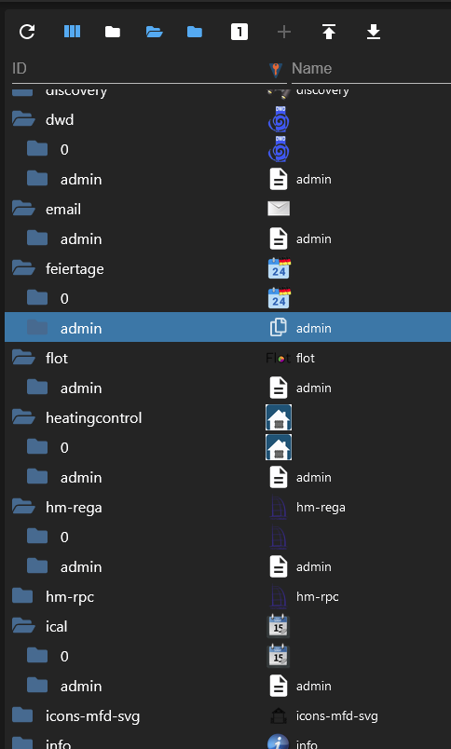This screenshot has width=451, height=749.
Task: Select the heatingcontrol tree row
Action: tap(228, 417)
